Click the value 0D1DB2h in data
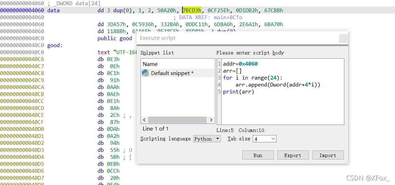 pyautogui.click(x=247, y=10)
